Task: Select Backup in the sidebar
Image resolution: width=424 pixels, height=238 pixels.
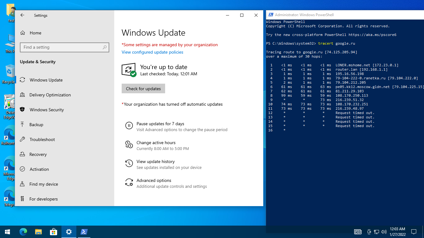Action: [36, 125]
